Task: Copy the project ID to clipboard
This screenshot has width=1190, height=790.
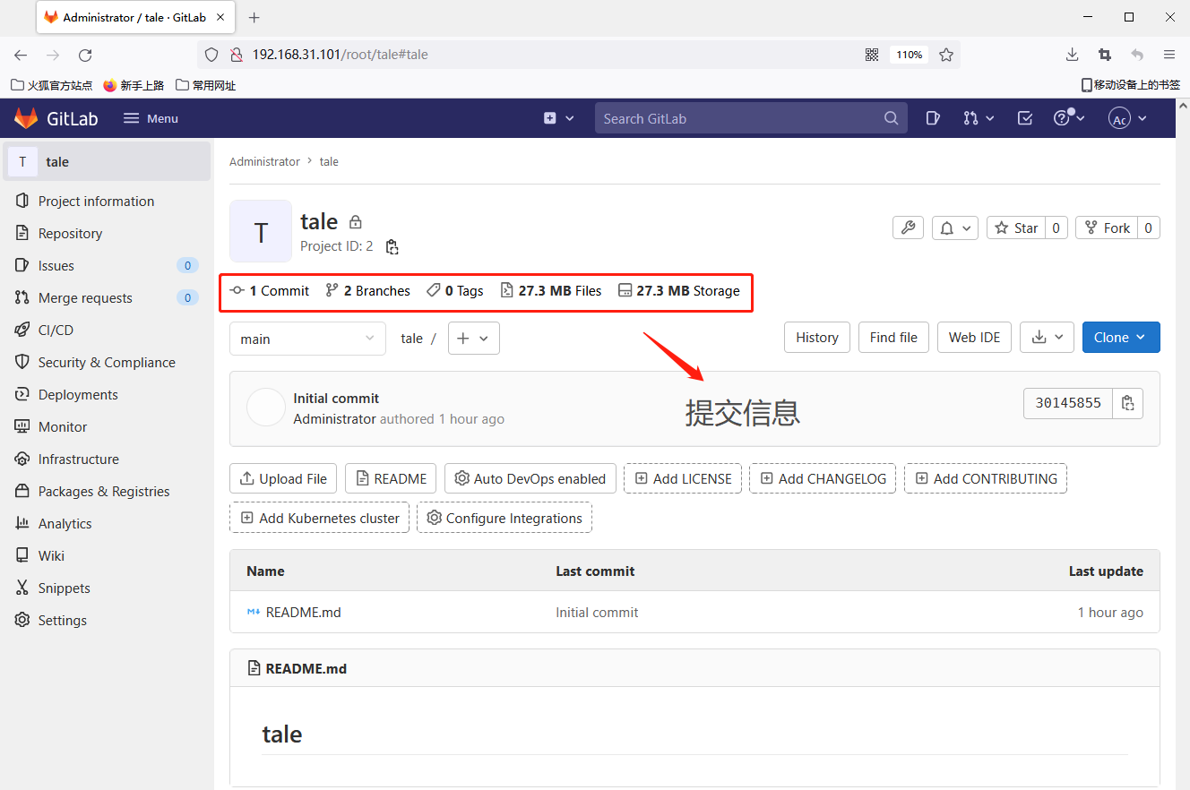Action: pyautogui.click(x=392, y=246)
